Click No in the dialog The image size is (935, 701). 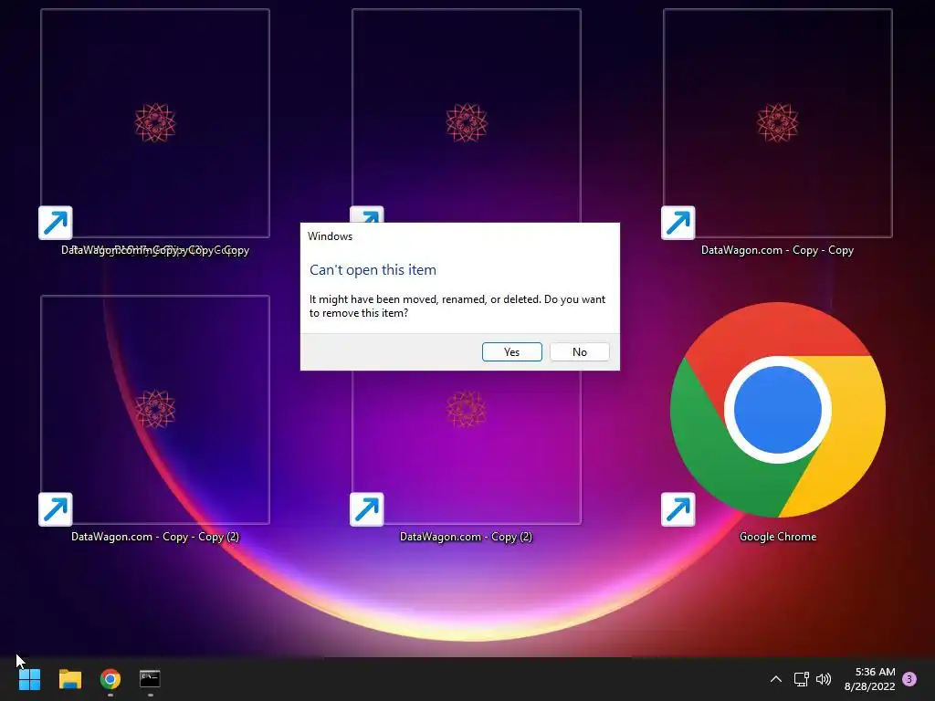pyautogui.click(x=579, y=351)
